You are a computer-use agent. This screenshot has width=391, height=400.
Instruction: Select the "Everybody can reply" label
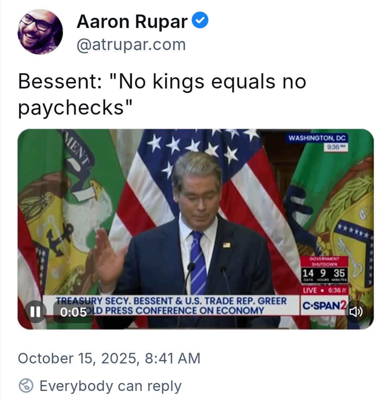click(110, 386)
